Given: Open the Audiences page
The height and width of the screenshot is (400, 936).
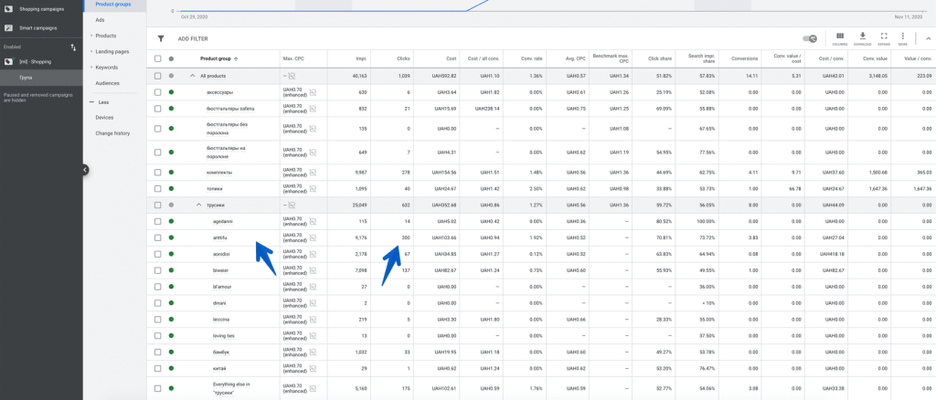Looking at the screenshot, I should click(107, 82).
